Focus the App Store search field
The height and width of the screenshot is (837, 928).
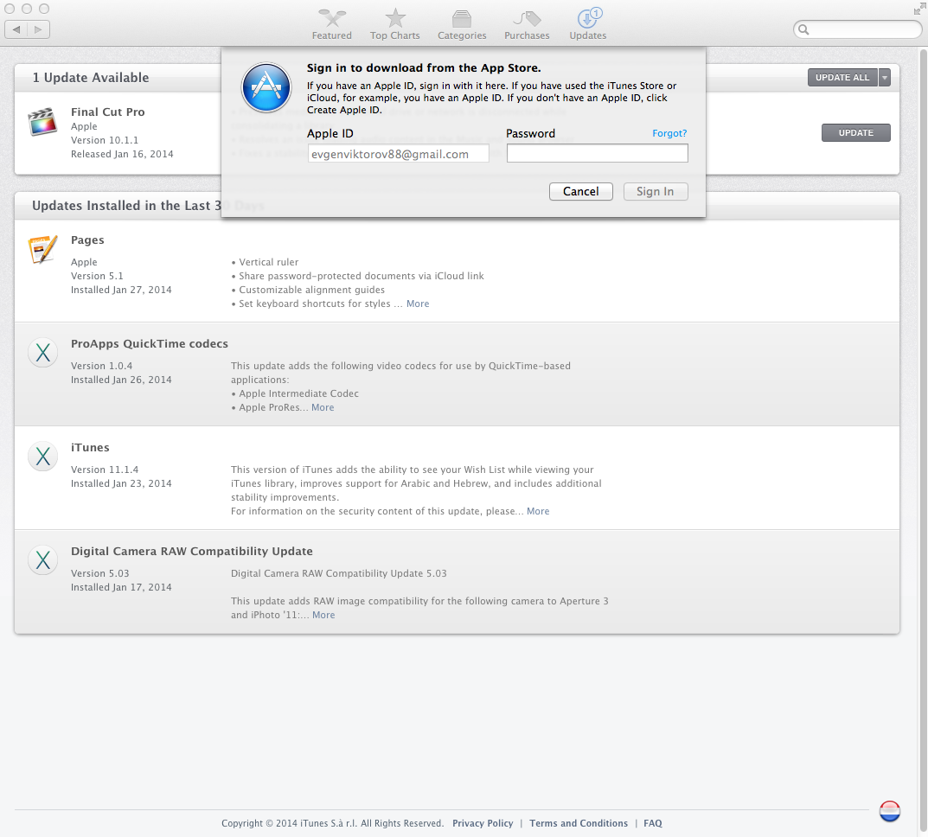(857, 29)
